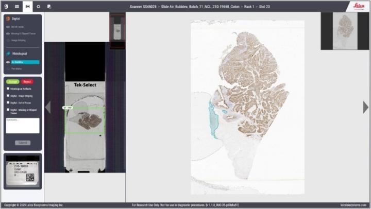Click the green Accept button
The height and width of the screenshot is (209, 371).
pyautogui.click(x=13, y=81)
